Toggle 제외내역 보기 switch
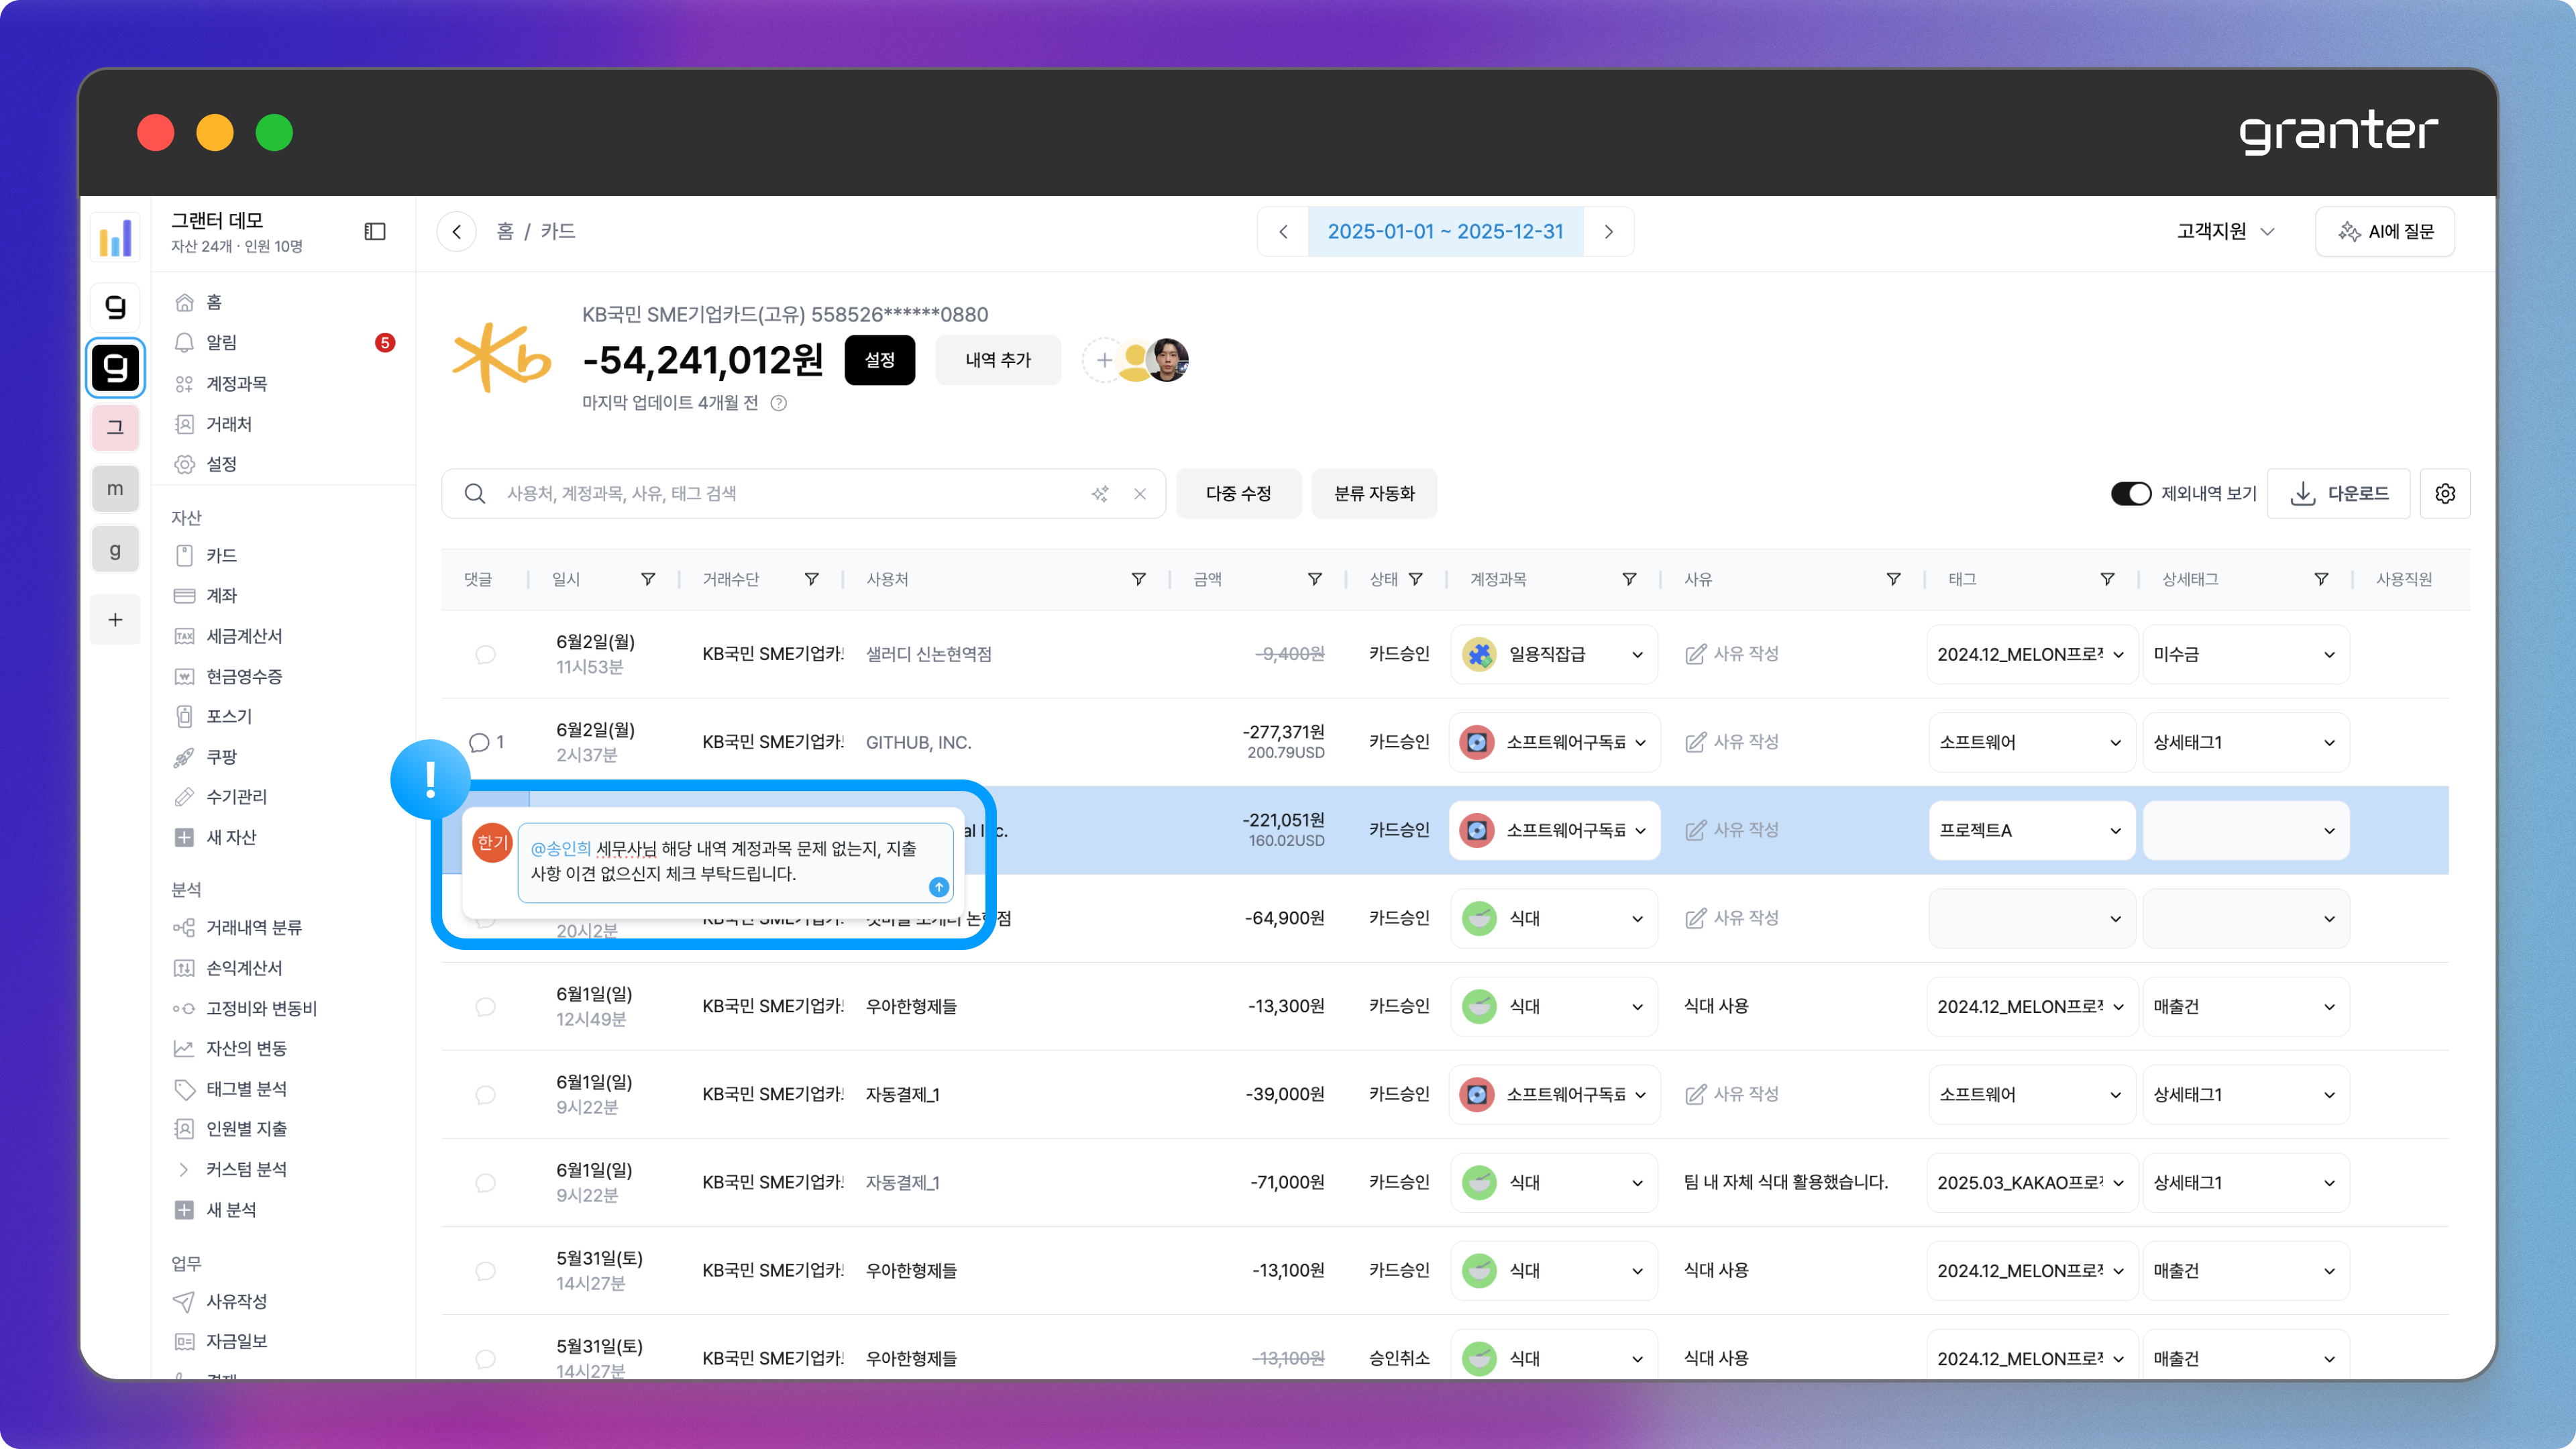 (2130, 493)
